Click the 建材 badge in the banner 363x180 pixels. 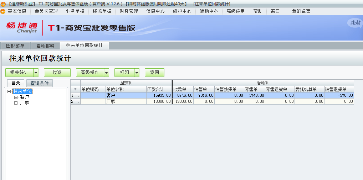pyautogui.click(x=355, y=23)
